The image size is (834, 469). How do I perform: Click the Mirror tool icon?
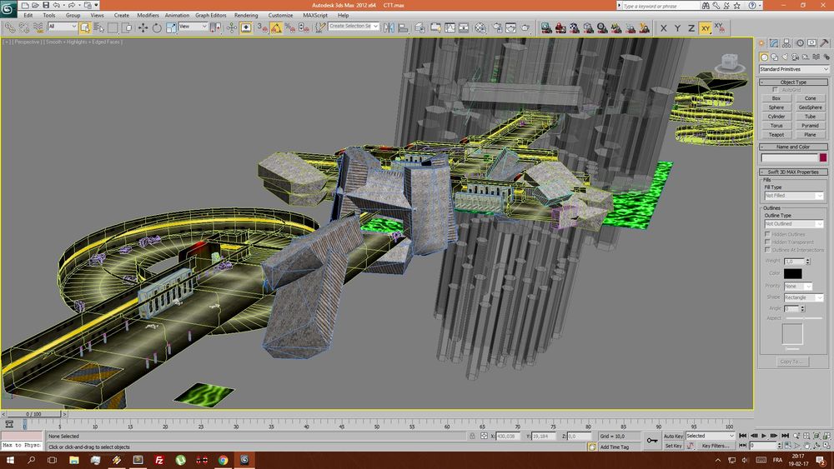pyautogui.click(x=389, y=27)
